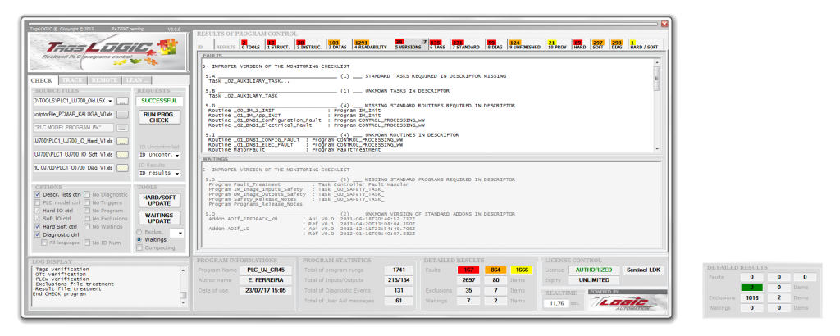Open the HARD / SOFT results tab

(645, 45)
